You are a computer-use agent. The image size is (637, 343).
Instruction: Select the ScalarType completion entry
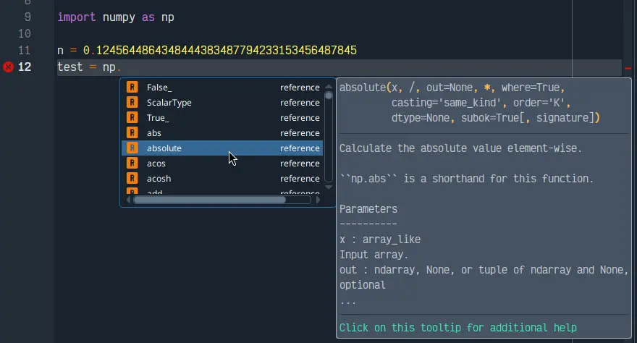[x=222, y=102]
